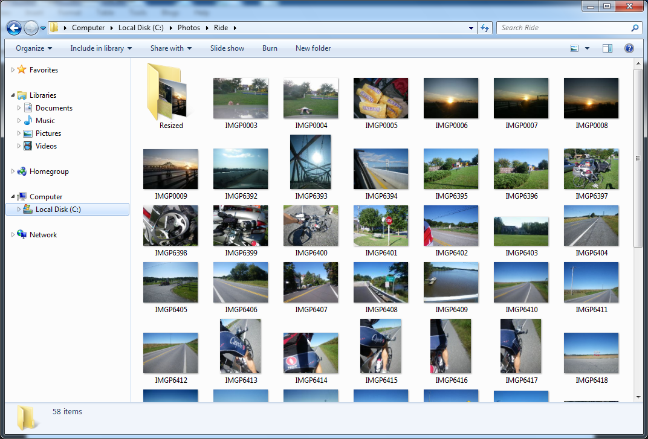Open the Include in library menu

coord(101,48)
